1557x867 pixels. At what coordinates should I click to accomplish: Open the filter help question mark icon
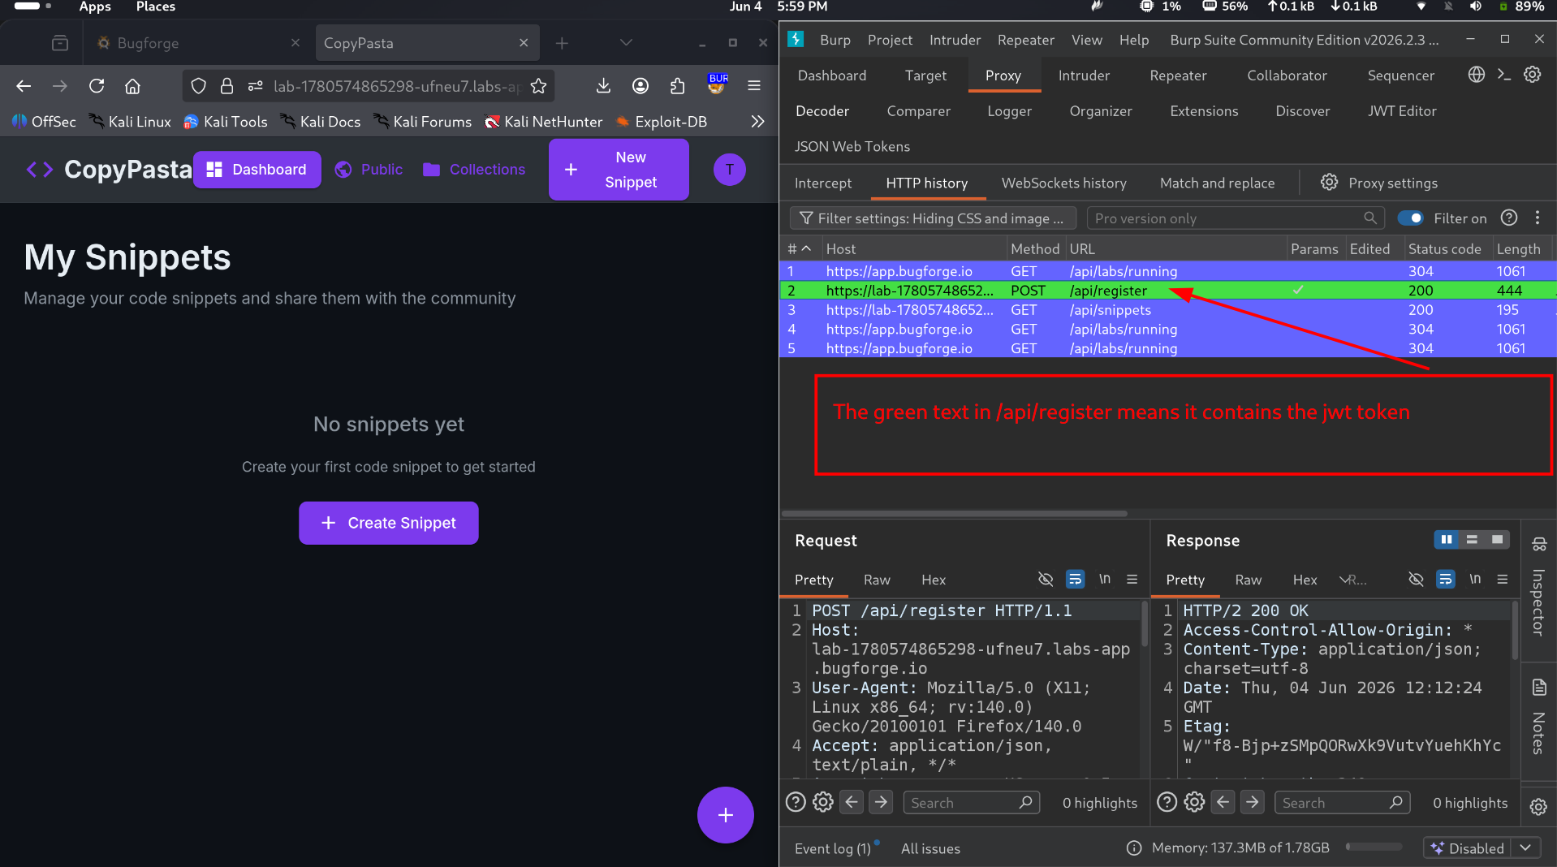(x=1509, y=218)
